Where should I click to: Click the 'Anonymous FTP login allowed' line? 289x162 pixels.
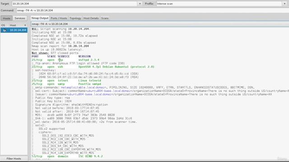[x=78, y=63]
